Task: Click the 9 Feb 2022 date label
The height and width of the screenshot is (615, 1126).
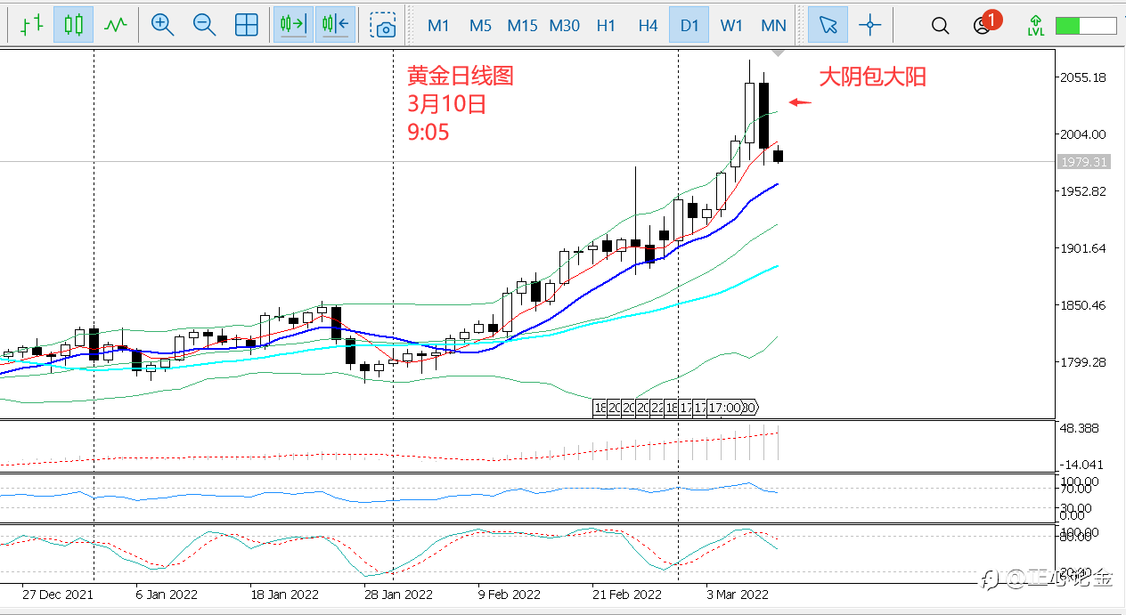Action: point(510,594)
